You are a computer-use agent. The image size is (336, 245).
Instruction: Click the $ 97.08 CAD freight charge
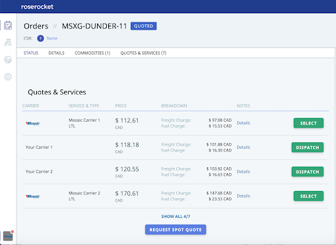coord(220,121)
